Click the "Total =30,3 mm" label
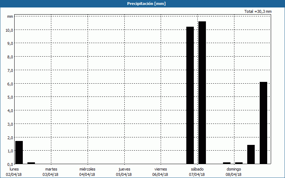285x178 pixels. (258, 11)
